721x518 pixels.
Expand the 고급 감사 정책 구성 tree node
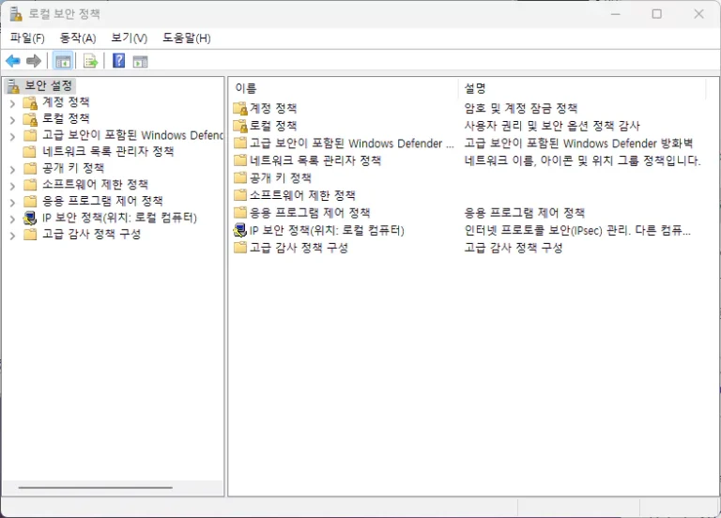click(x=12, y=236)
